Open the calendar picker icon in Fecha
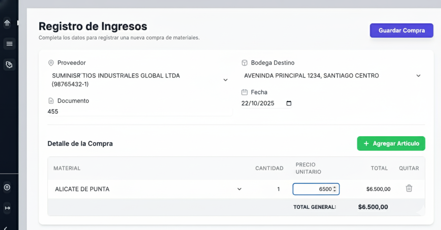Viewport: 441px width, 230px height. point(289,103)
